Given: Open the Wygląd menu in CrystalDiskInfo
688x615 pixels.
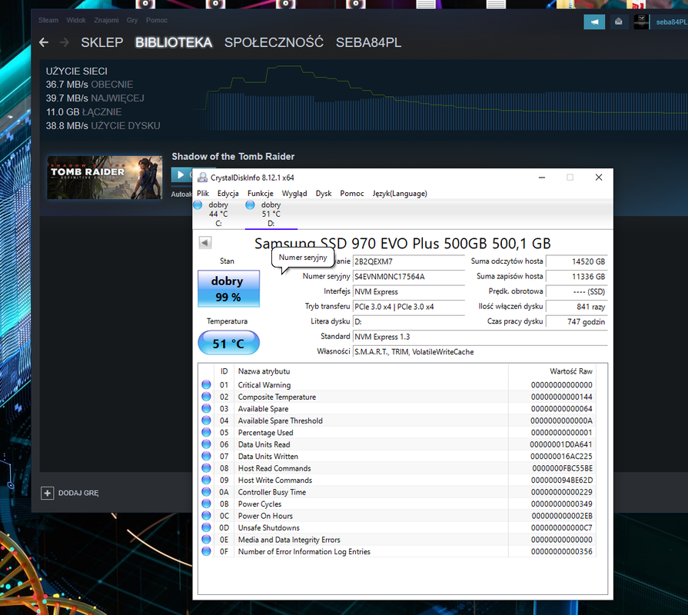Looking at the screenshot, I should tap(294, 194).
